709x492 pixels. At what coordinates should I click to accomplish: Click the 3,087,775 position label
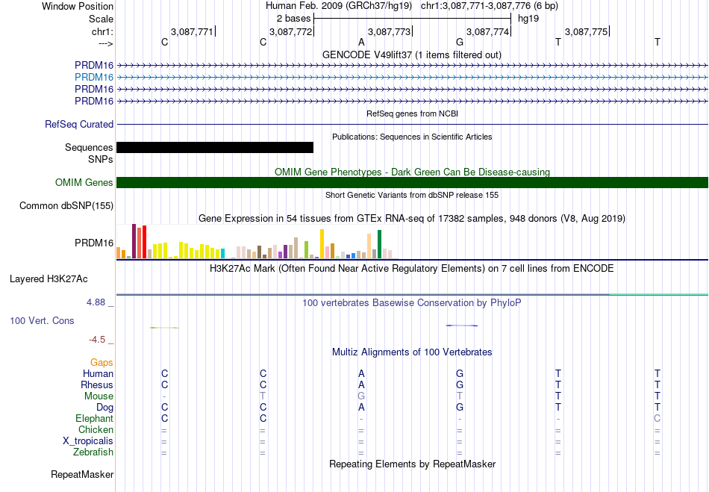coord(586,31)
